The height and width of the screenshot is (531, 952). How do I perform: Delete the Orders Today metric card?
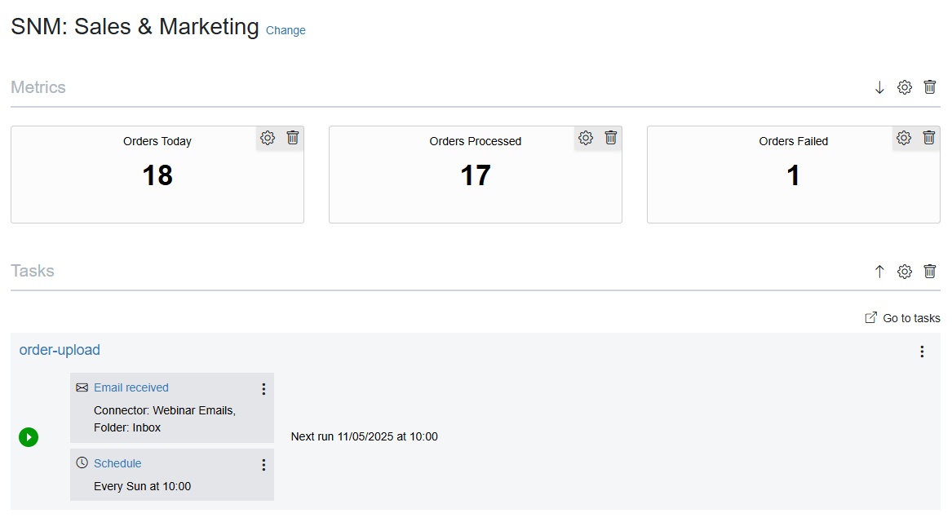[x=293, y=138]
